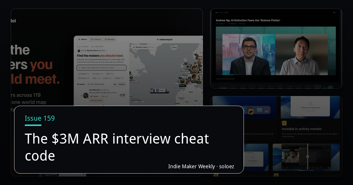Filter makers by SaaS category
Image resolution: width=353 pixels, height=185 pixels.
[x=110, y=74]
